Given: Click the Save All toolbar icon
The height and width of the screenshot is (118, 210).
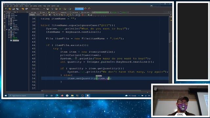Looking at the screenshot, I should [17, 9].
